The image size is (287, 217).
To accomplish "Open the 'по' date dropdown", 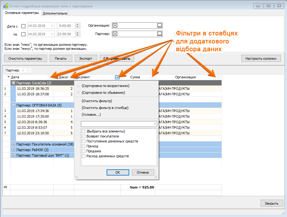I will click(52, 34).
